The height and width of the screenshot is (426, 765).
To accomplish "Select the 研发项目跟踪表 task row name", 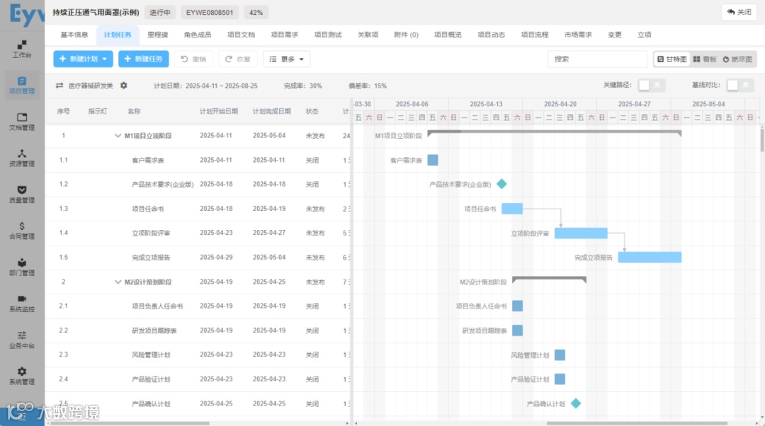I will pyautogui.click(x=154, y=330).
